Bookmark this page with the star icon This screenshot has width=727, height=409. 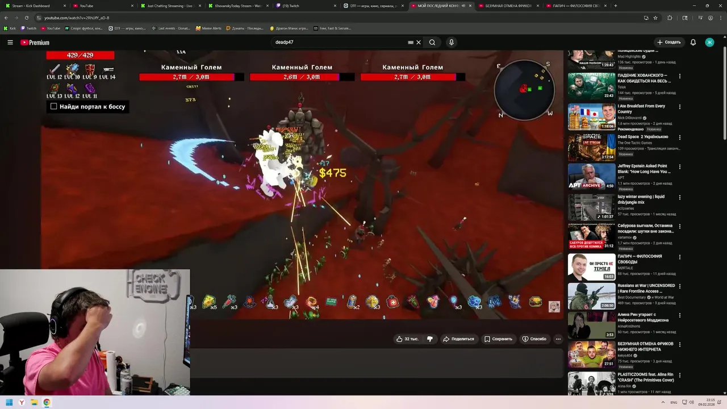tap(655, 18)
